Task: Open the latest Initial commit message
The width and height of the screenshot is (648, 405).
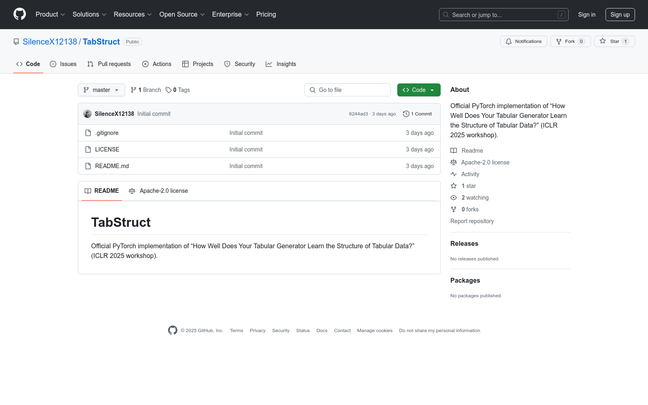Action: click(154, 114)
